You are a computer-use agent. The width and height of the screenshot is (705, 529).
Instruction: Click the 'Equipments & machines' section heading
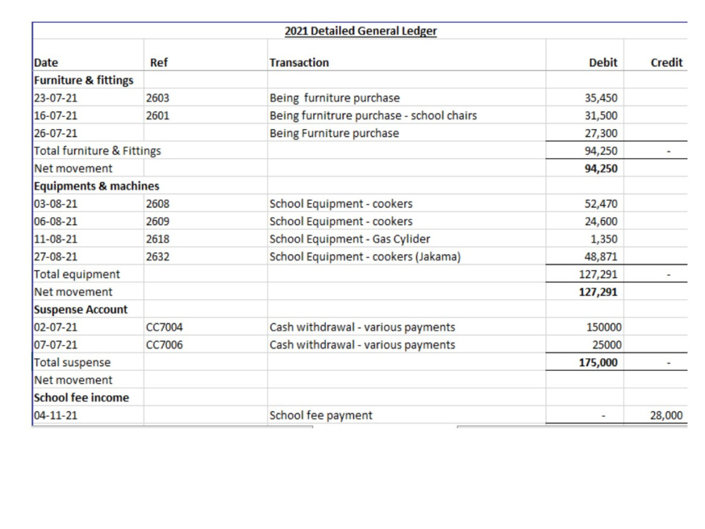point(97,186)
